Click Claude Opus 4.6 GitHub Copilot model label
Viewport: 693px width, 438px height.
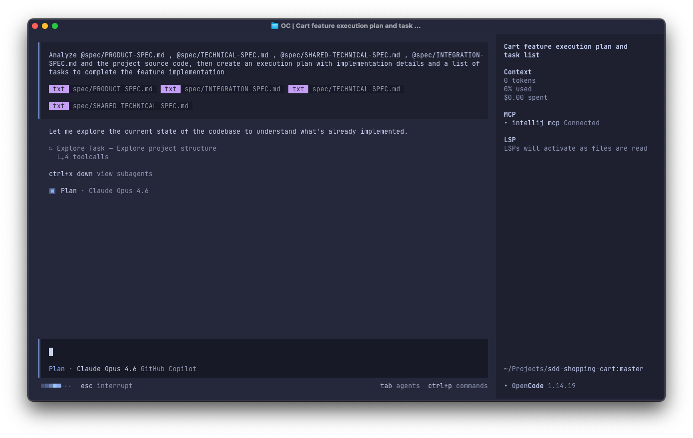coord(137,369)
